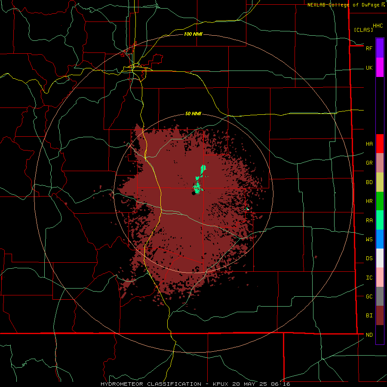This screenshot has width=387, height=387.
Task: Click the 06:16 timestamp
Action: (280, 384)
